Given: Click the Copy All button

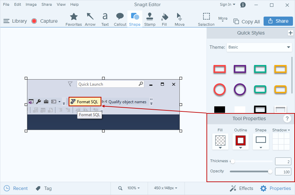Looking at the screenshot, I should pos(247,21).
